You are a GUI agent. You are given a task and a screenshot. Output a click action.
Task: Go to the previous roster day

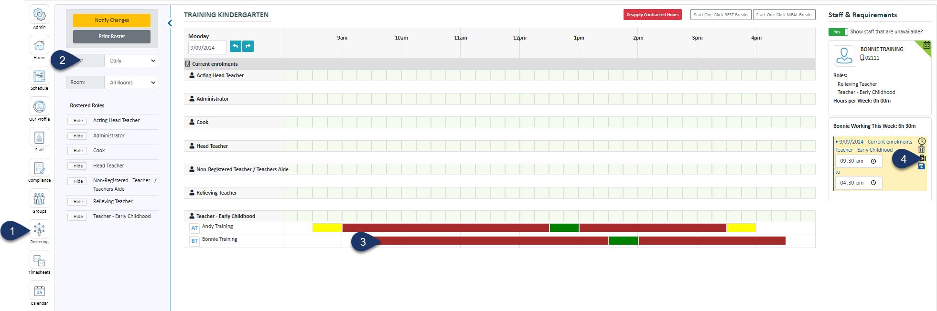click(236, 46)
